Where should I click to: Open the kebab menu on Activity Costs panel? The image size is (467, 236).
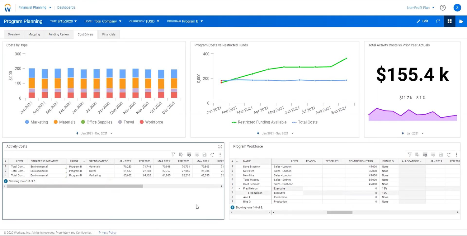point(220,154)
